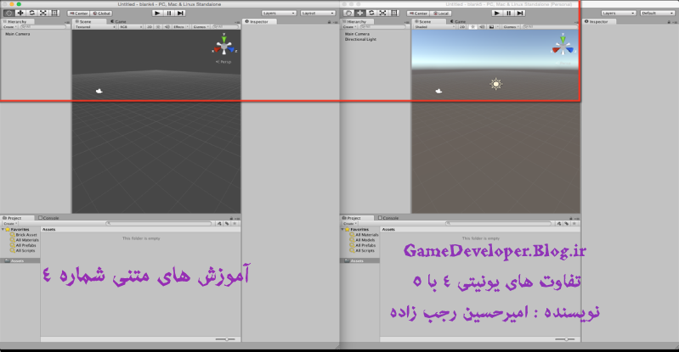Adjust the icon size slider in the right Project panel
Screen dimensions: 679x352
click(564, 339)
